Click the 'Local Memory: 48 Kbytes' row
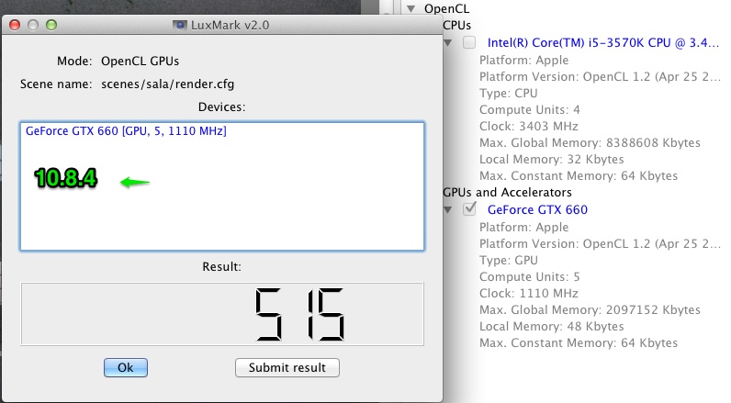This screenshot has height=403, width=731. (x=552, y=327)
